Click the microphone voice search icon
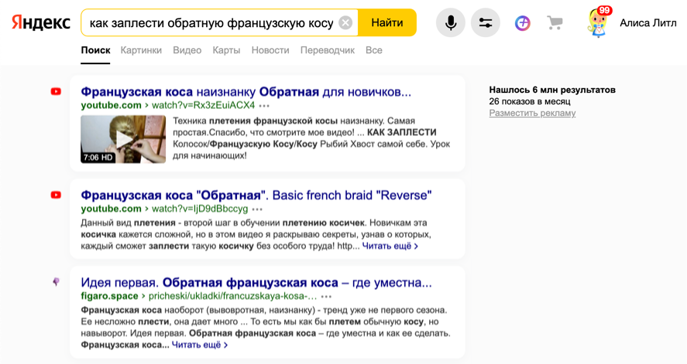Viewport: 687px width, 364px height. (x=451, y=22)
